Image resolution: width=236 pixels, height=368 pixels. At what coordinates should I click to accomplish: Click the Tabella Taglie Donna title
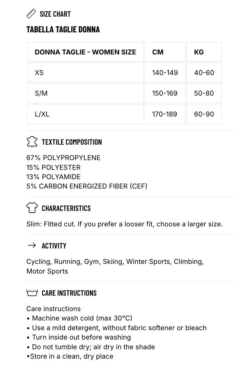coord(63,29)
